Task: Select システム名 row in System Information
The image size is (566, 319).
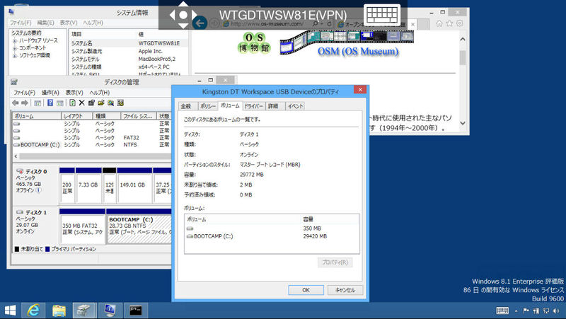Action: 129,43
